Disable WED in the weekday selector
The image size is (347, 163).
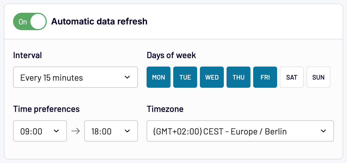[212, 77]
